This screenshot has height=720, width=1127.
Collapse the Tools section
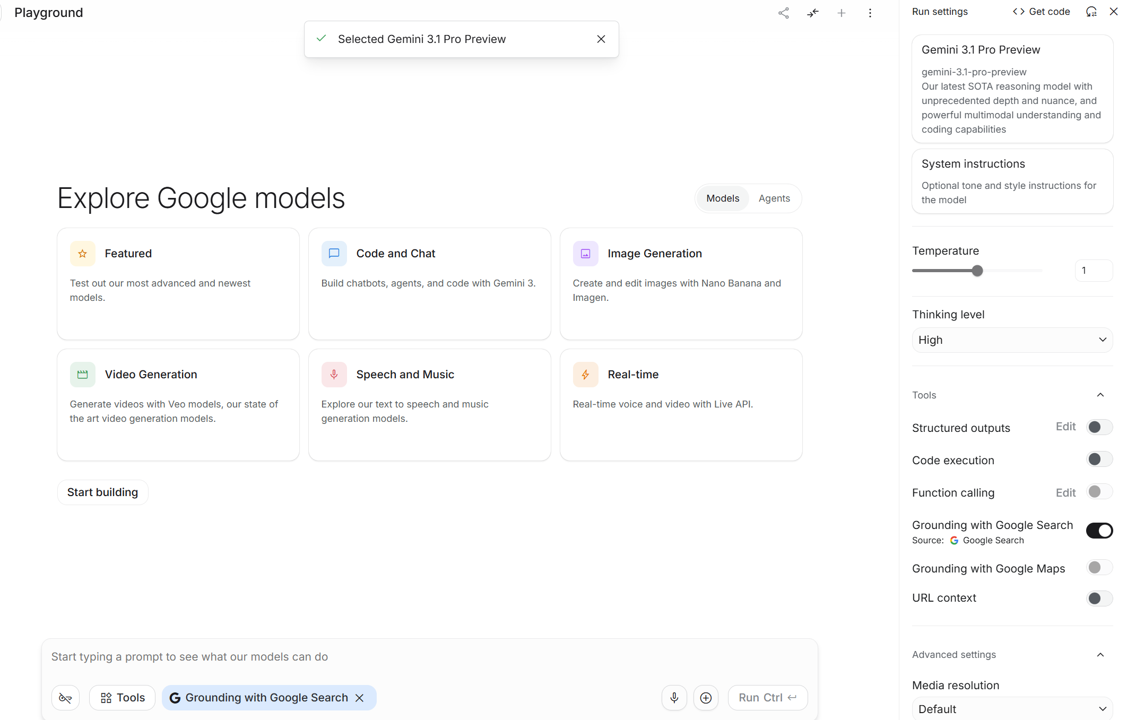pos(1100,395)
